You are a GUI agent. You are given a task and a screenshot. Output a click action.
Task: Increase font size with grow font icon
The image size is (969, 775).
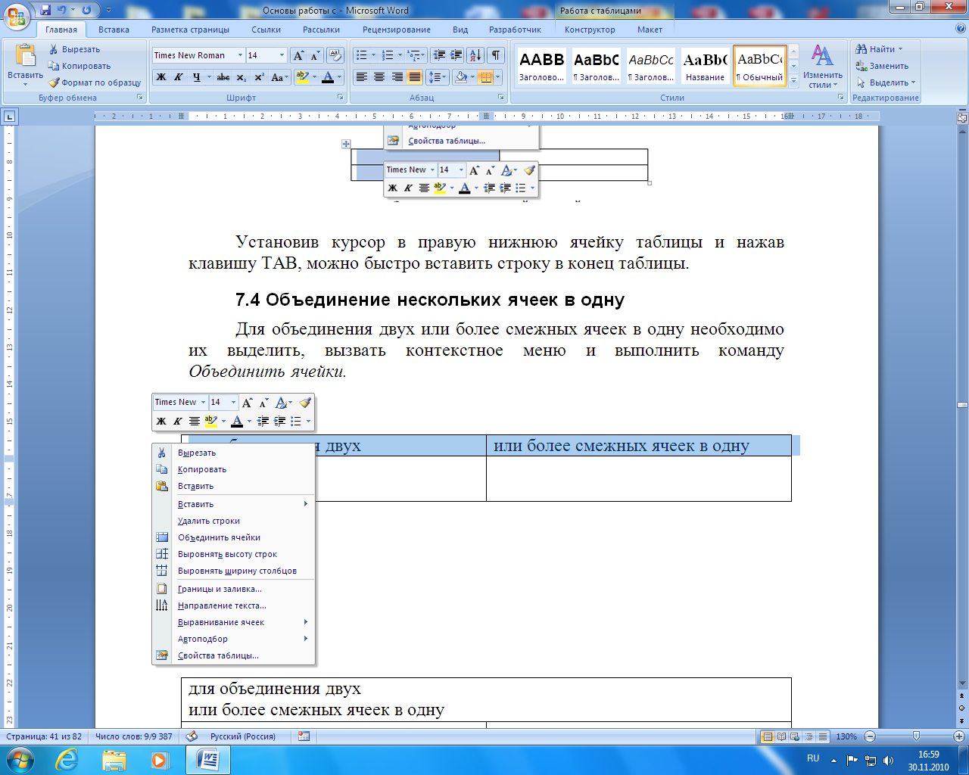click(298, 55)
